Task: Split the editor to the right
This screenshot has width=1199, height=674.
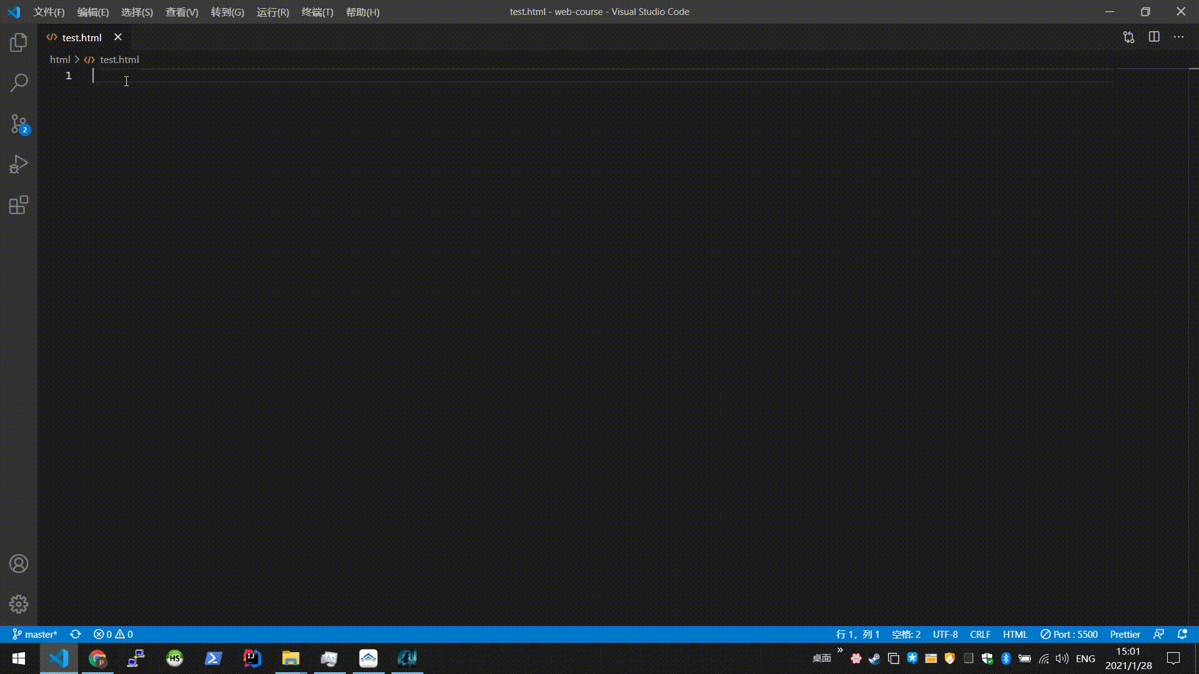Action: [1154, 37]
